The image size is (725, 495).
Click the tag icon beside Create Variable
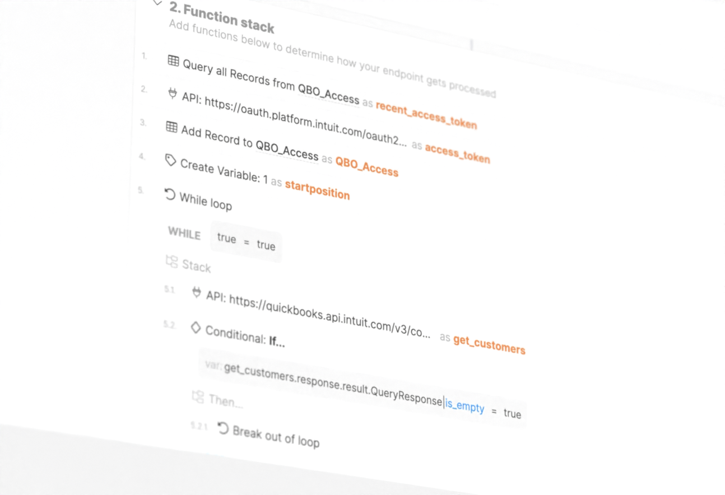[x=171, y=160]
